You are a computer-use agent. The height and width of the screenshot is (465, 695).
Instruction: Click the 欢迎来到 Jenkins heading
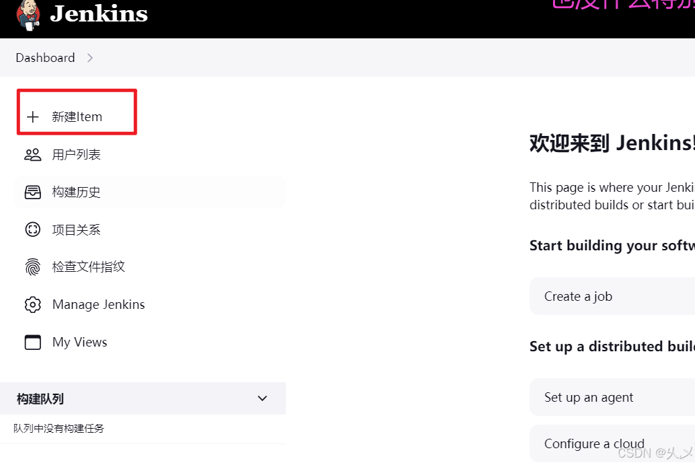(x=612, y=143)
